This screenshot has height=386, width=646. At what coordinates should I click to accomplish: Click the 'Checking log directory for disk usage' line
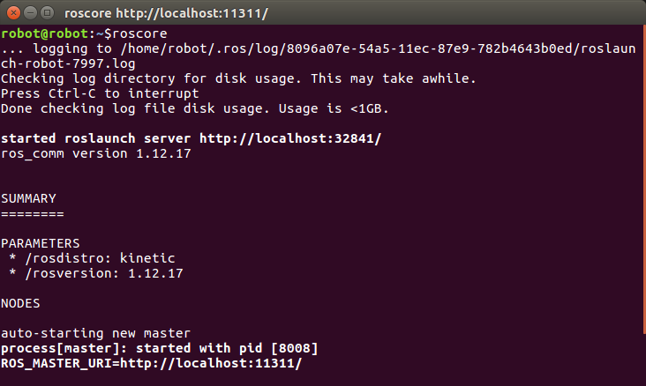[x=238, y=78]
